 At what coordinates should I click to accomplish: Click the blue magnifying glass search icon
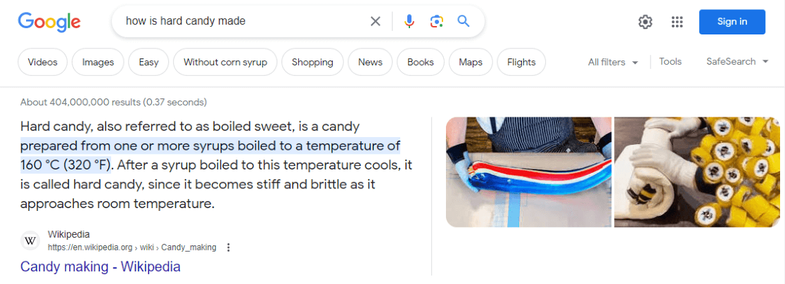coord(464,22)
